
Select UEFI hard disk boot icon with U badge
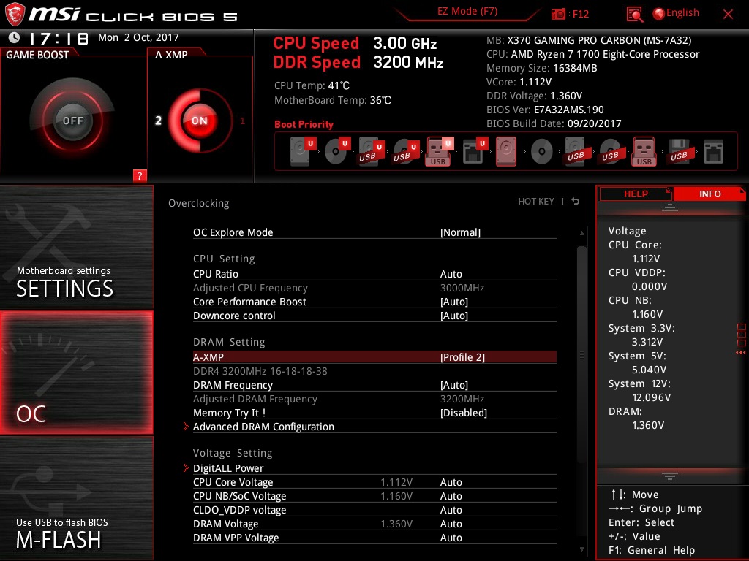(303, 152)
